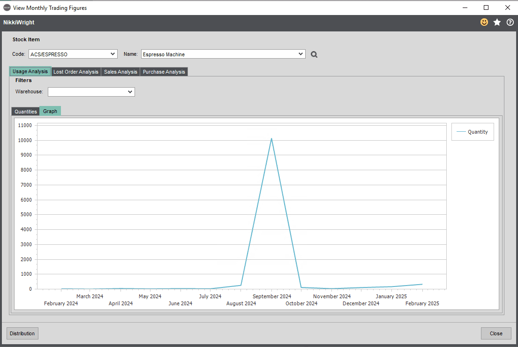Viewport: 518px width, 347px height.
Task: Show the Quantities tab
Action: point(25,112)
